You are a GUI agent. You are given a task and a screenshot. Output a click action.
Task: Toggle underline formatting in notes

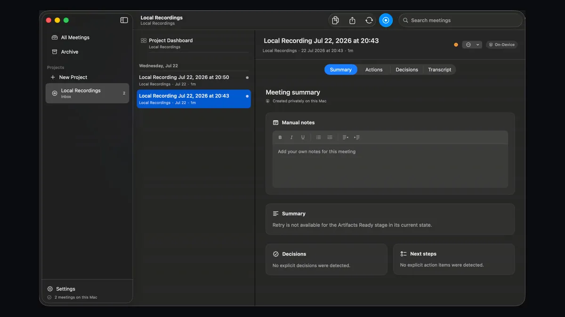303,137
